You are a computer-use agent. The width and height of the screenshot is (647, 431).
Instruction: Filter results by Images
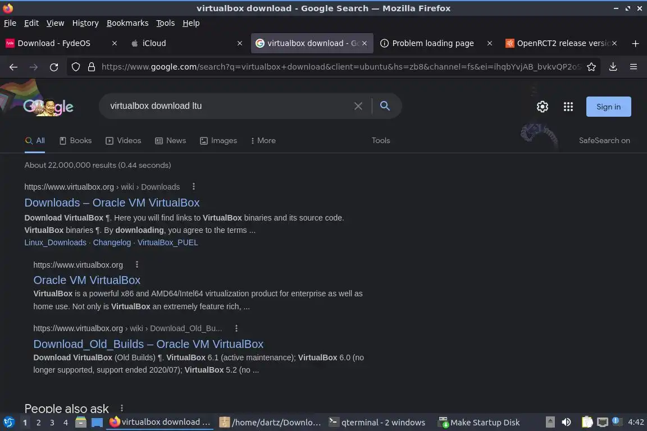point(218,141)
